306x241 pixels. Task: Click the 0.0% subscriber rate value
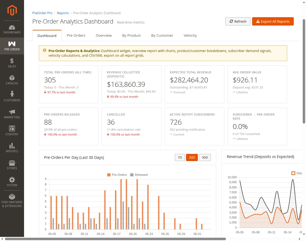point(240,127)
